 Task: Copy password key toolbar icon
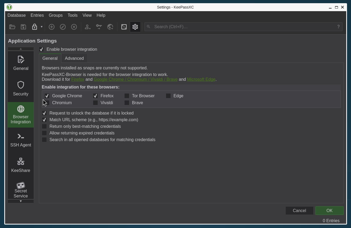(x=99, y=27)
